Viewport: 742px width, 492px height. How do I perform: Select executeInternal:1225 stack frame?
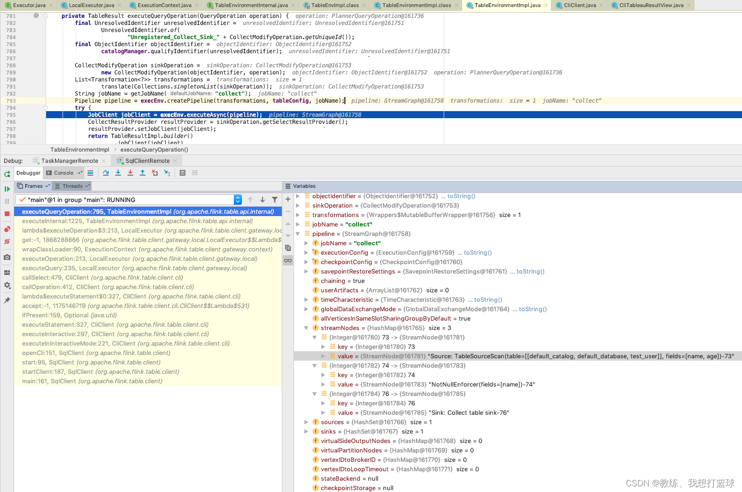148,221
